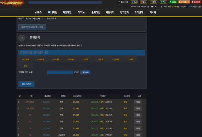The image size is (202, 137).
Task: Click the envelope icon beside 쪽지 count
Action: (152, 7)
